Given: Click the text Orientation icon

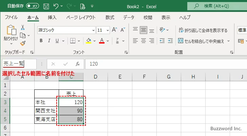Looking at the screenshot, I should click(x=162, y=30).
